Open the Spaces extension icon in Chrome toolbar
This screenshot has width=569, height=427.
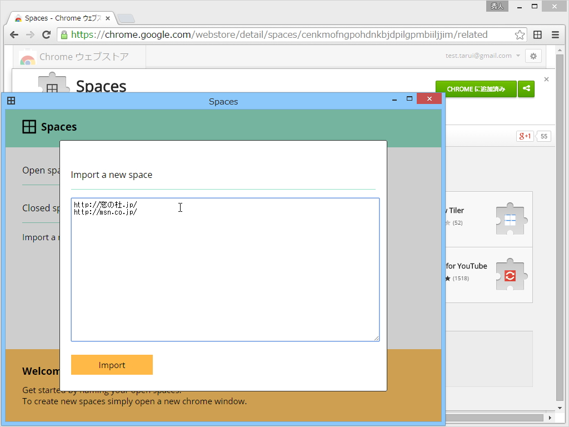click(537, 35)
